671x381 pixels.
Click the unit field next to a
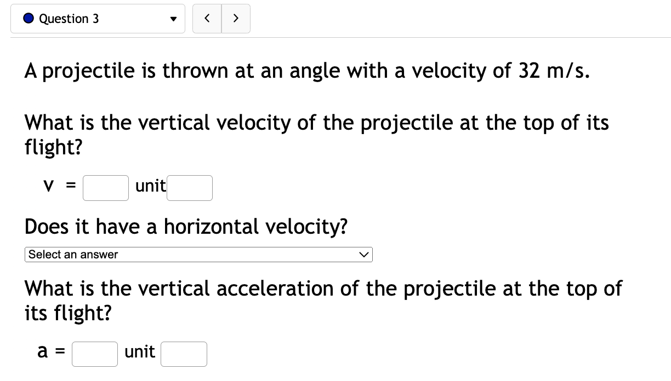(x=184, y=354)
